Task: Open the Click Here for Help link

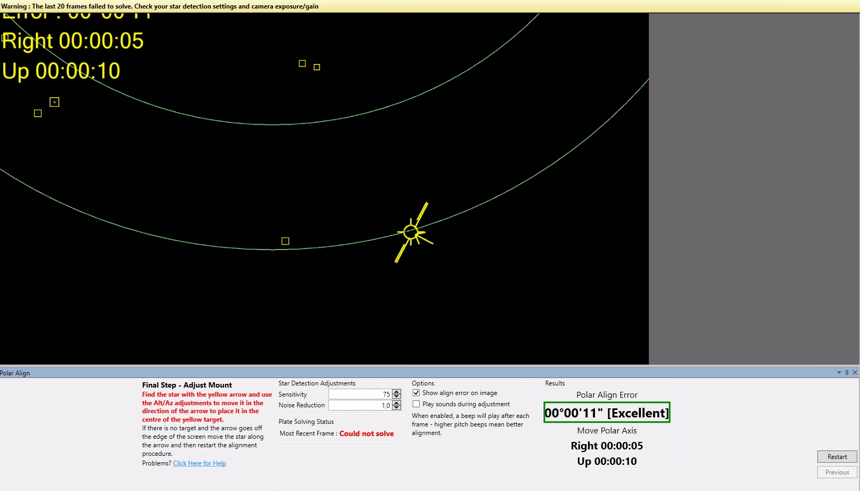Action: click(199, 463)
